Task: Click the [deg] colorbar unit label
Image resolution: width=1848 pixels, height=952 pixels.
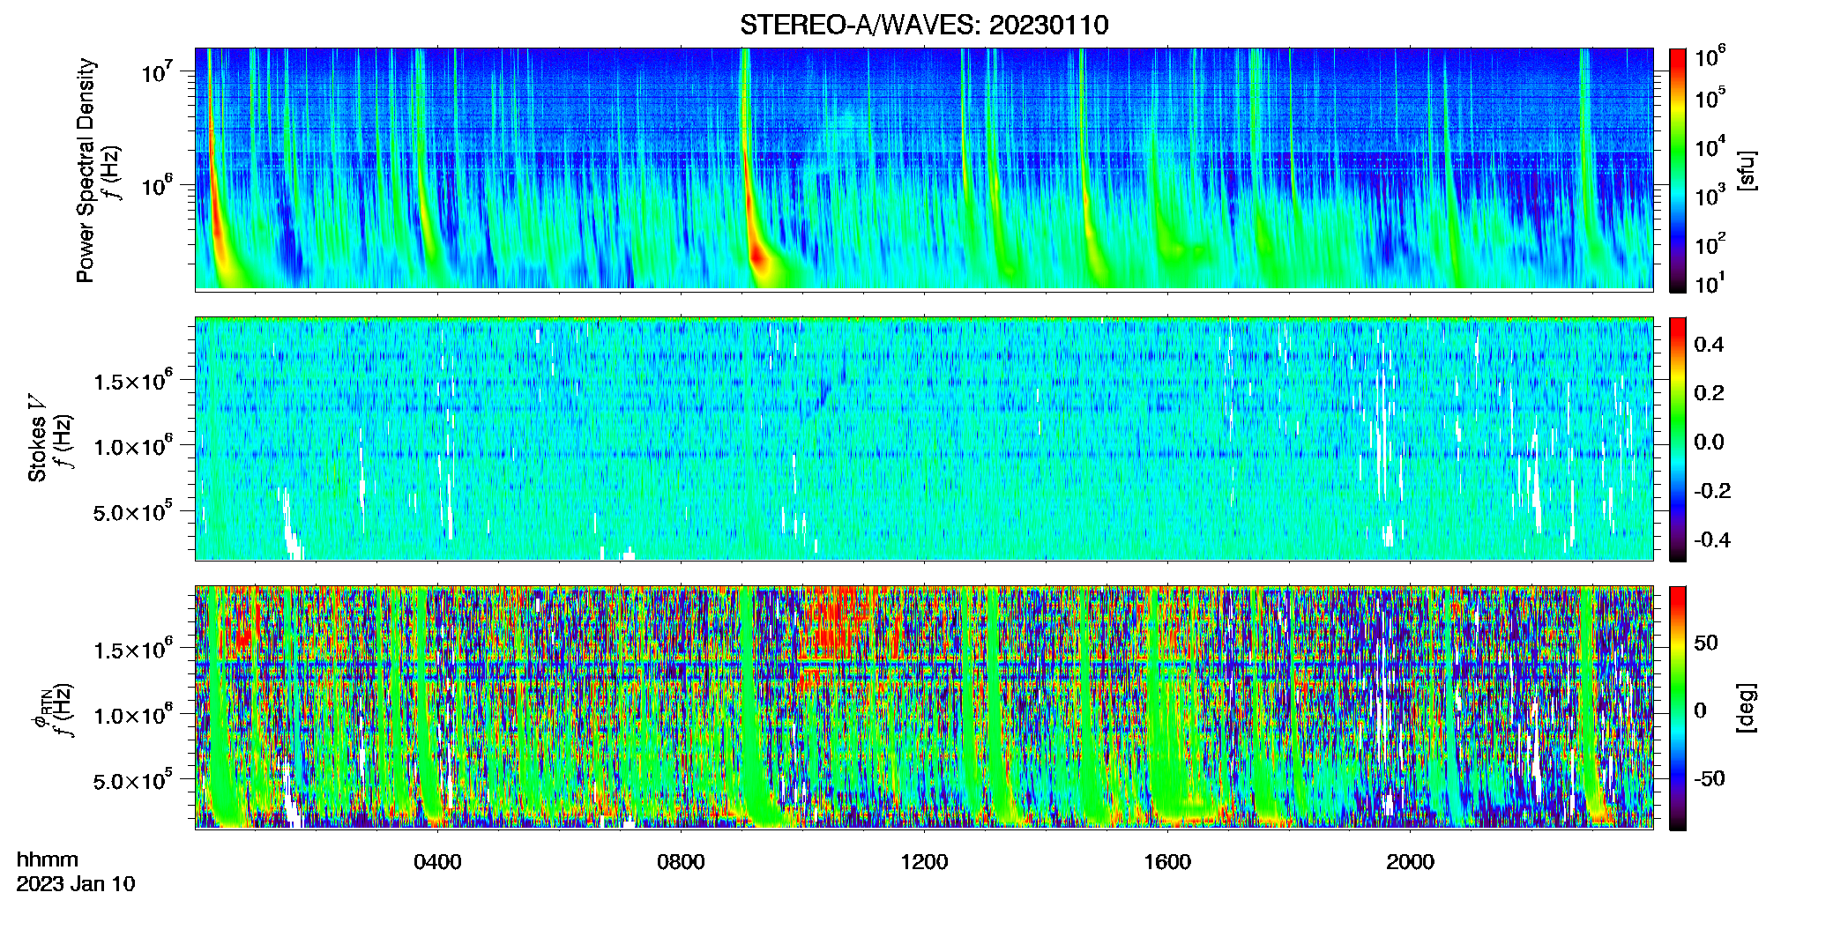Action: tap(1747, 708)
